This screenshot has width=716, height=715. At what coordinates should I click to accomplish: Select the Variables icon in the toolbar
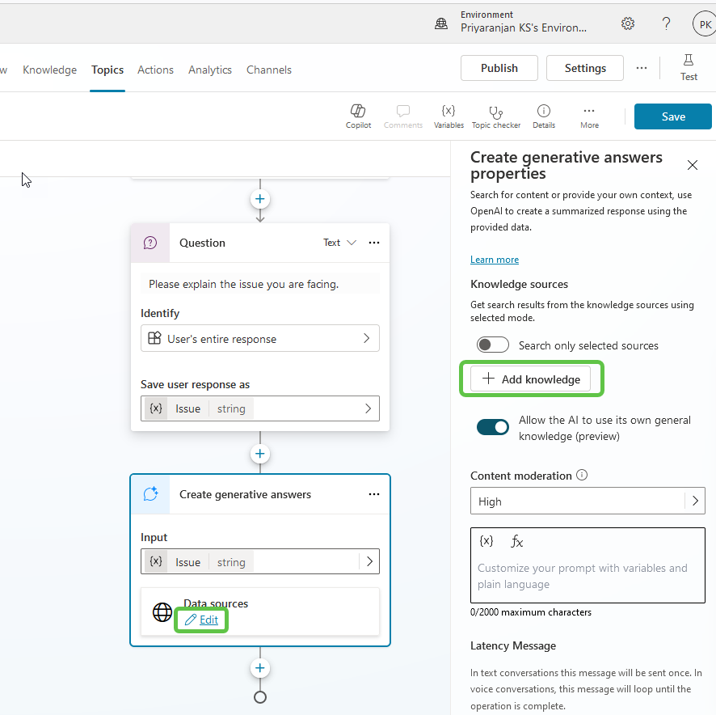(449, 116)
